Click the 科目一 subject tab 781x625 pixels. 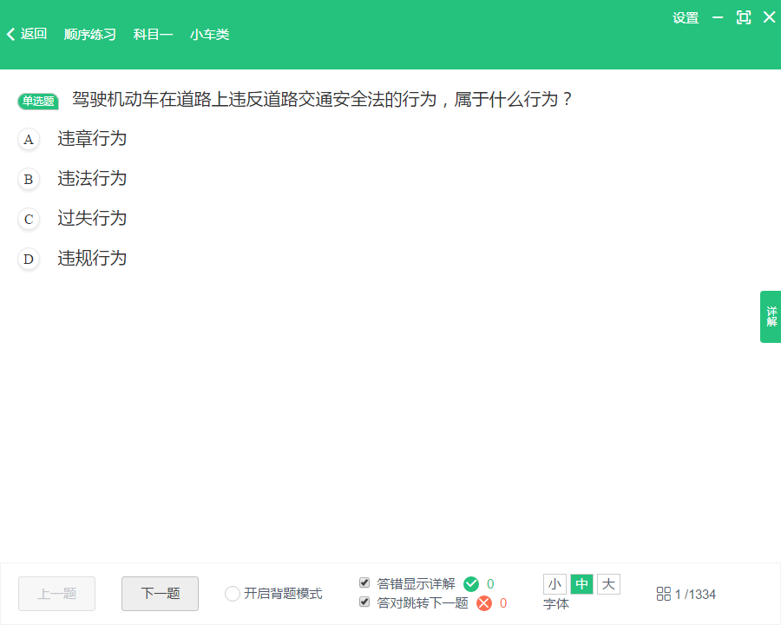[x=153, y=34]
